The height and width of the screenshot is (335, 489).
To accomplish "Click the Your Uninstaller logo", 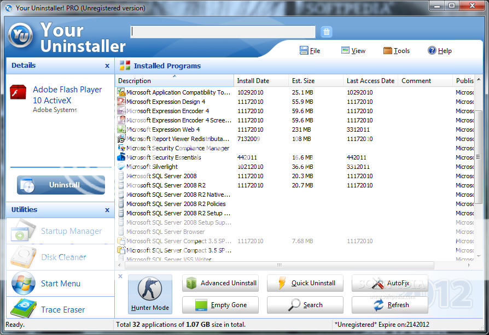I will (20, 35).
